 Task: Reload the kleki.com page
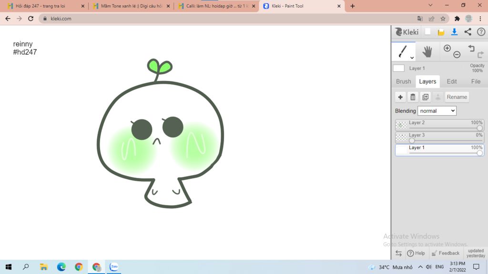[x=30, y=19]
